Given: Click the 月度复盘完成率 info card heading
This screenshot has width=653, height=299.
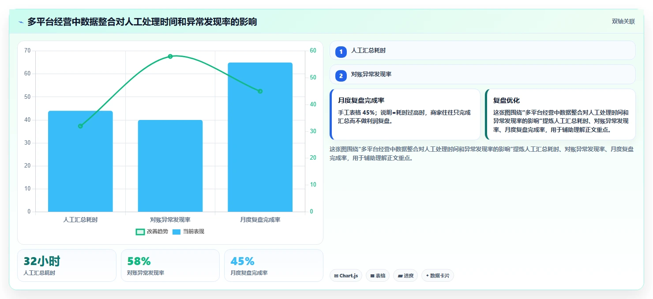Looking at the screenshot, I should (x=361, y=101).
